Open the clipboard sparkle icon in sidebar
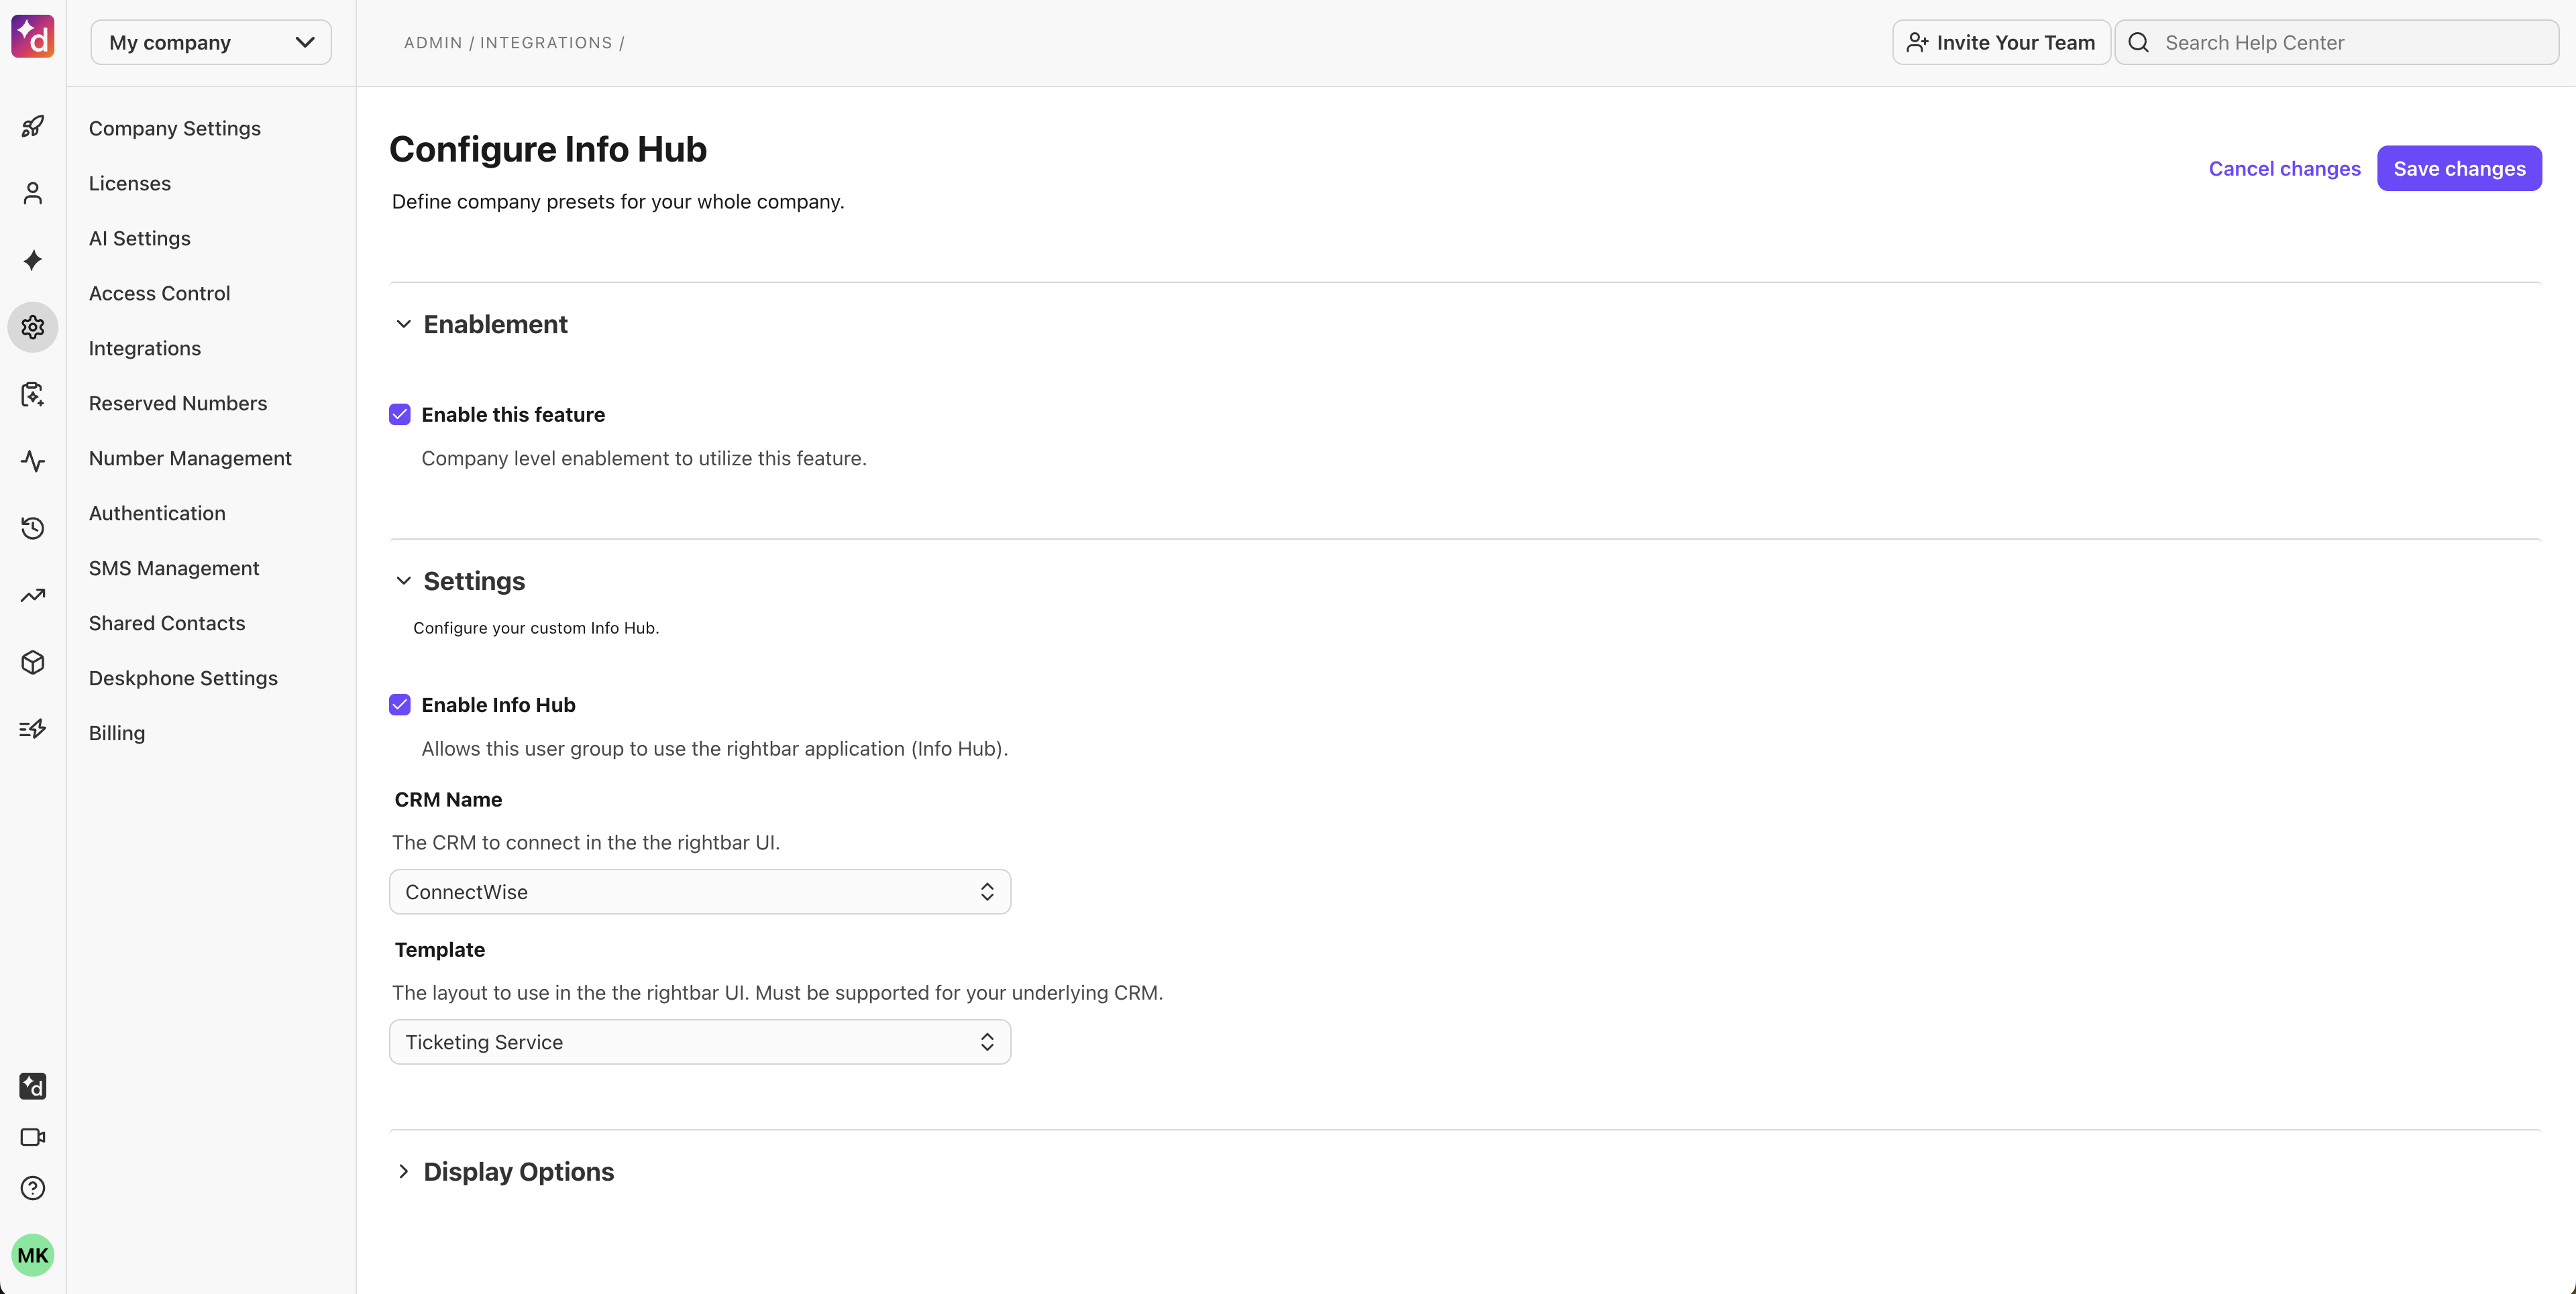 click(x=33, y=394)
